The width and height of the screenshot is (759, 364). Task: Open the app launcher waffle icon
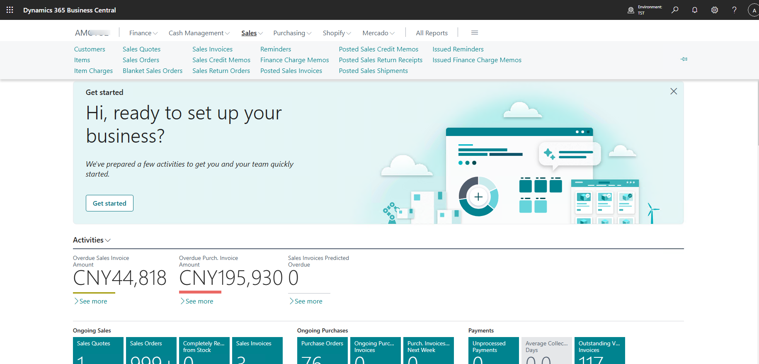10,10
